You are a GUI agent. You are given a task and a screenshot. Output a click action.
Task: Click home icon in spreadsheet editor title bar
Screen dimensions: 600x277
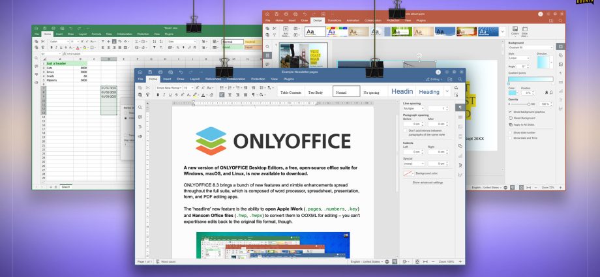coord(37,28)
